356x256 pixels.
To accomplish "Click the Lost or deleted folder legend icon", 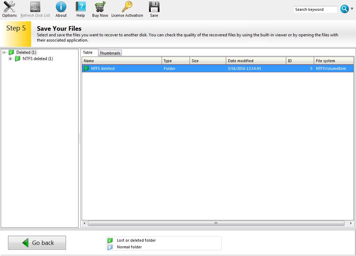I will [110, 240].
